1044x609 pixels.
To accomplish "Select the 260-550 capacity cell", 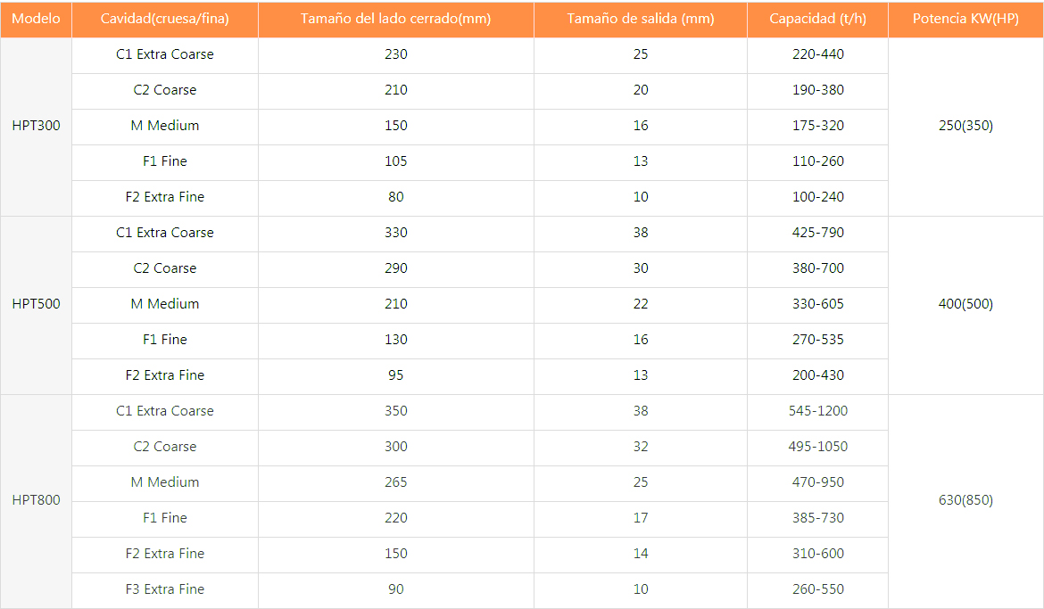I will click(x=818, y=589).
